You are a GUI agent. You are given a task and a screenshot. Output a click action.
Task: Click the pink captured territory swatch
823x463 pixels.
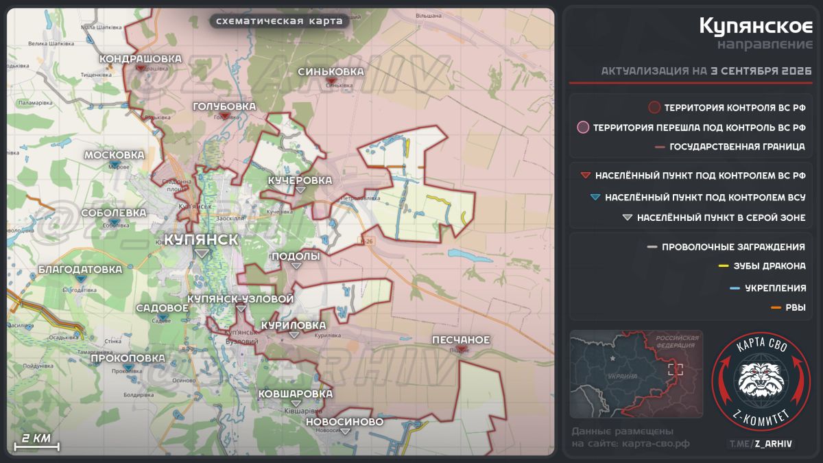point(583,127)
